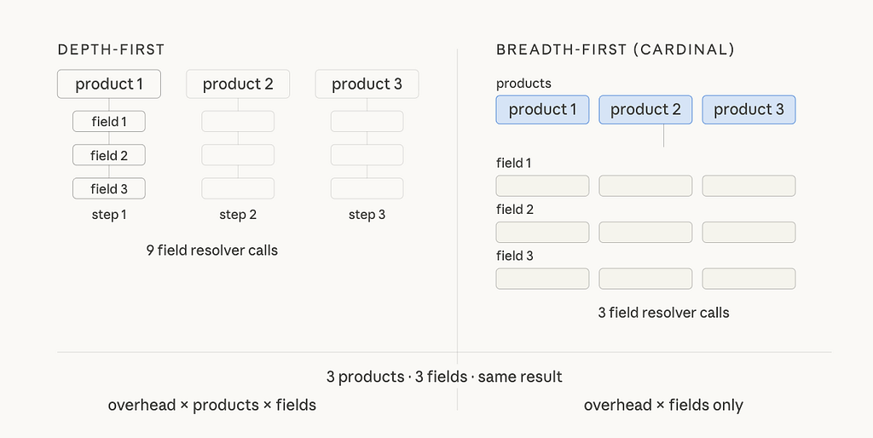This screenshot has width=873, height=438.
Task: Click the overhead × fields only text
Action: tap(663, 405)
